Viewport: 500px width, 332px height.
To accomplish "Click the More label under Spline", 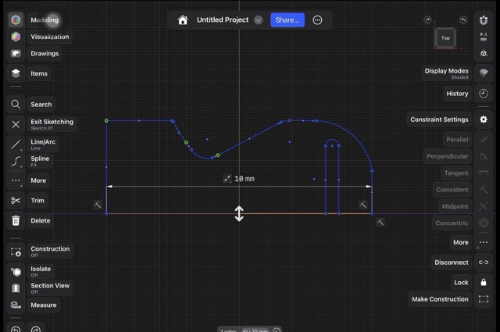I will 38,180.
